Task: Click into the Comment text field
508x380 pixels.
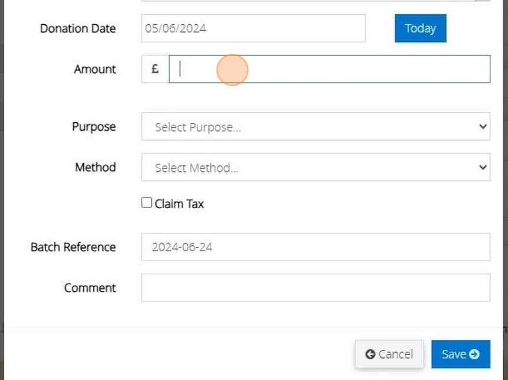Action: [315, 288]
